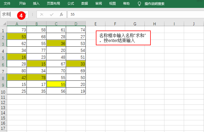Click the red-bordered instruction text box
The image size is (204, 132).
123,38
